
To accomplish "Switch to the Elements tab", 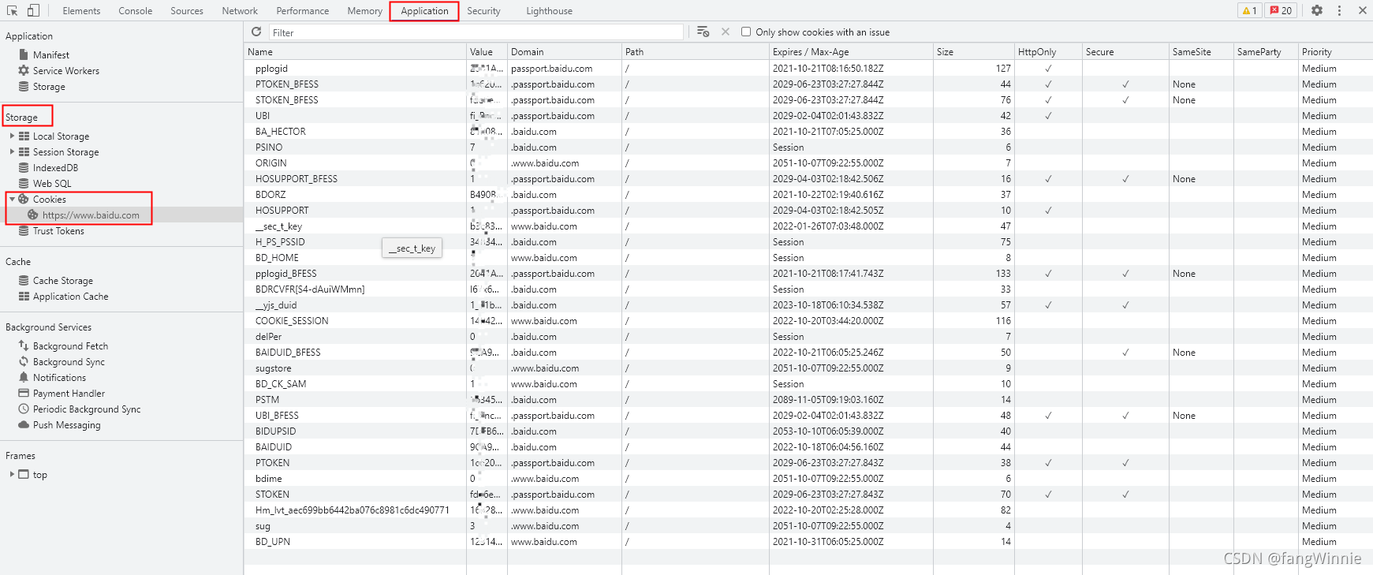I will click(81, 11).
